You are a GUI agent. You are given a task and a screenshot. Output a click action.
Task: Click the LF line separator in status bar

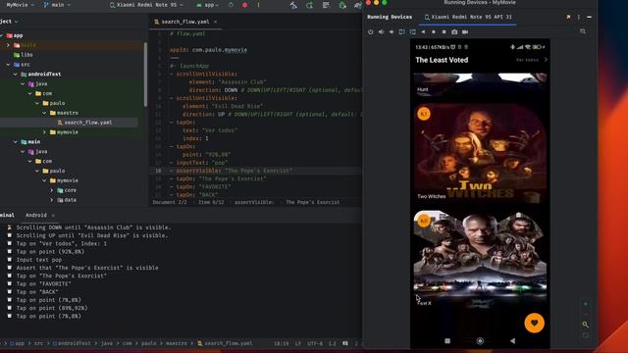pos(298,343)
